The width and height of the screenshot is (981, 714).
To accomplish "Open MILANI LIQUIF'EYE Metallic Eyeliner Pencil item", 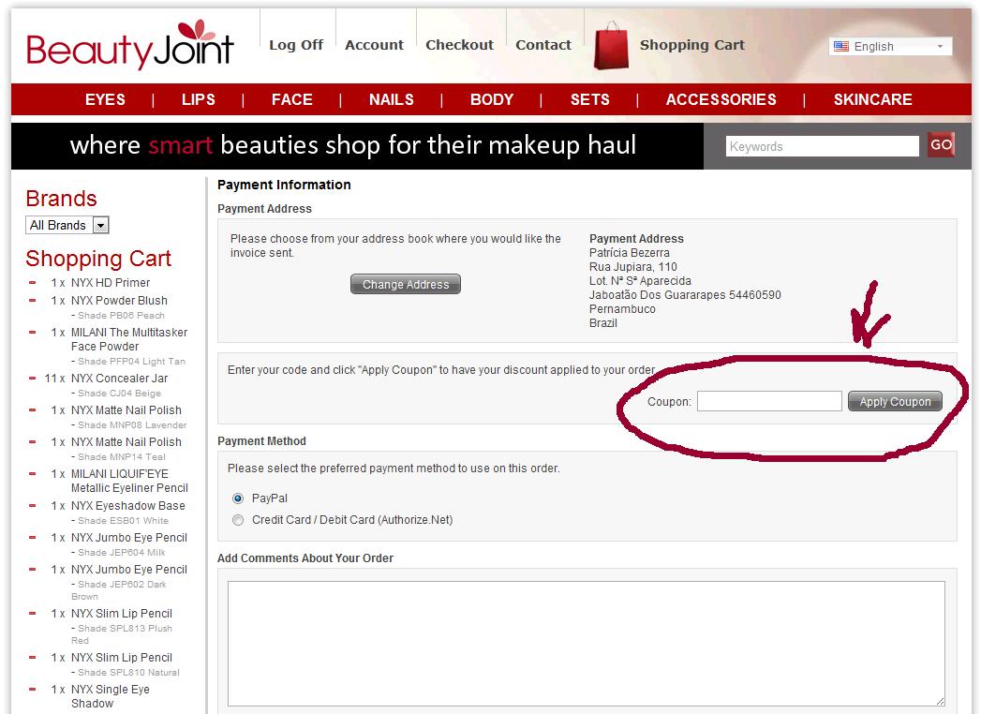I will tap(129, 481).
